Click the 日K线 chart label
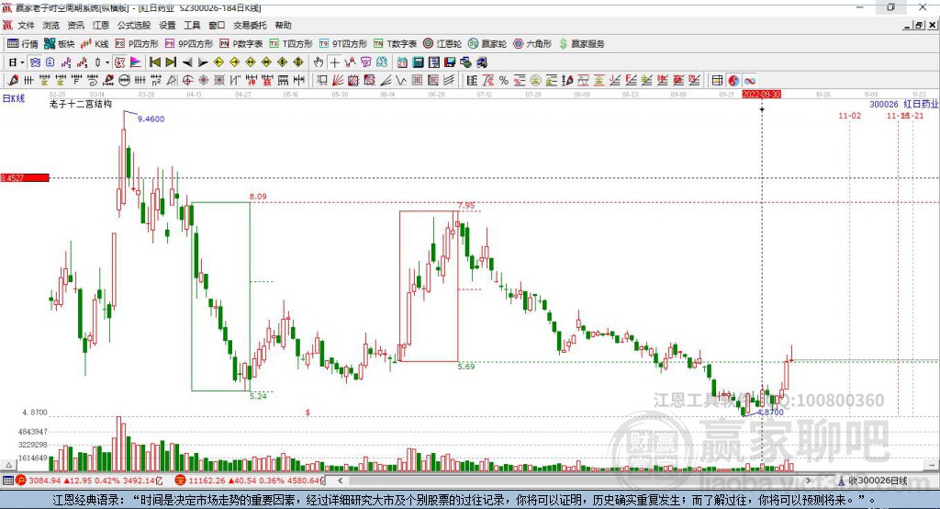This screenshot has height=509, width=940. tap(14, 98)
